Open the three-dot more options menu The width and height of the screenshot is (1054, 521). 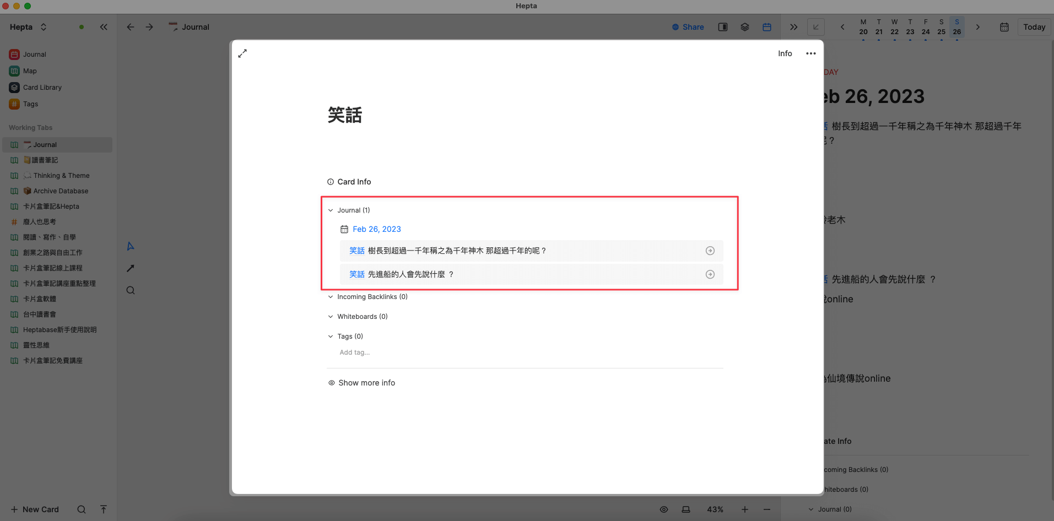[810, 53]
